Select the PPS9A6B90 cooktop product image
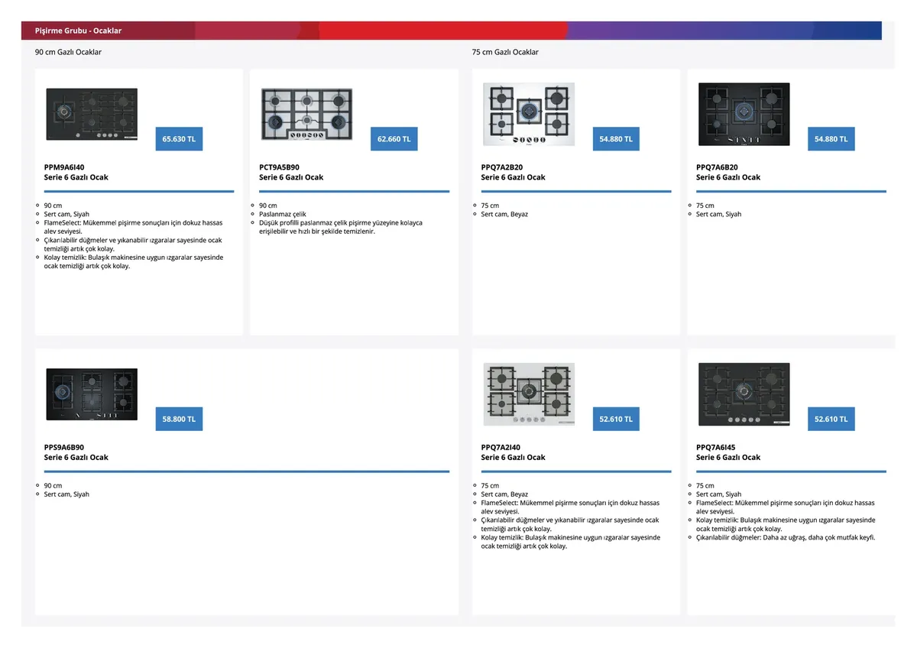This screenshot has height=648, width=917. coord(92,394)
